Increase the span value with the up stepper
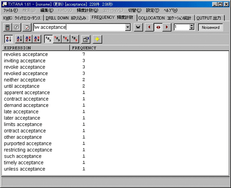Screen dimensions: 231x188 click(192, 25)
